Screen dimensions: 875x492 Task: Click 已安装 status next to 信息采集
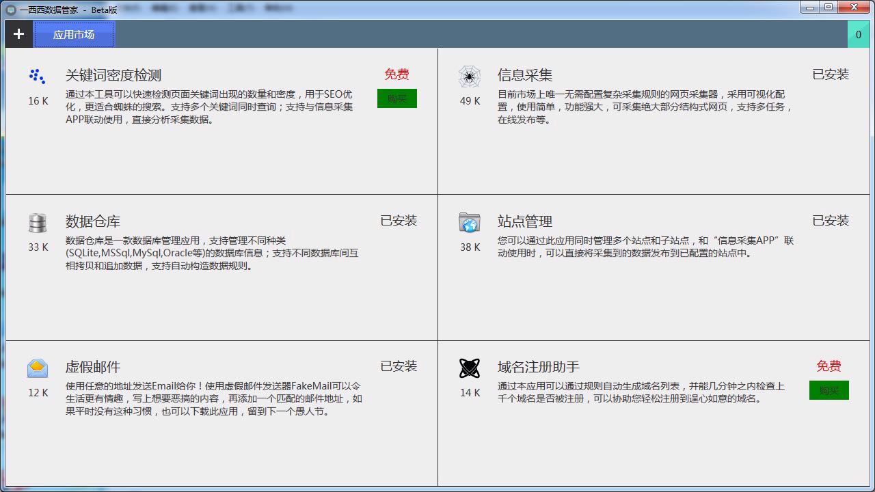831,74
